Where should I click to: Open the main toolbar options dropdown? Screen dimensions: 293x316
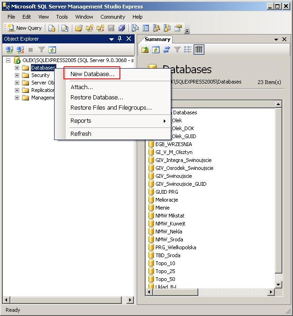[x=187, y=31]
